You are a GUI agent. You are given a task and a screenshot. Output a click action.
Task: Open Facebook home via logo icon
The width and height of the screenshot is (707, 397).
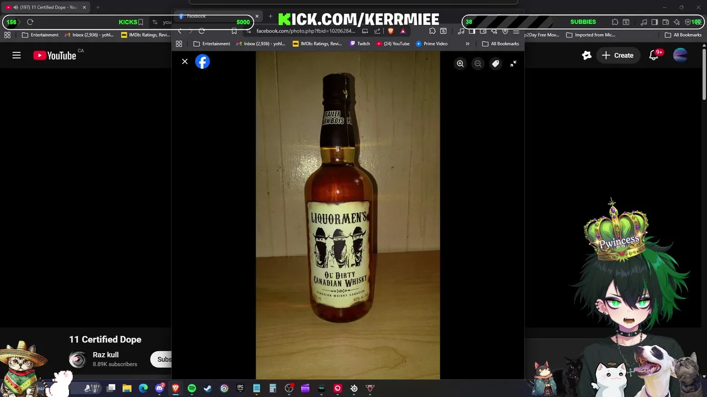[203, 62]
